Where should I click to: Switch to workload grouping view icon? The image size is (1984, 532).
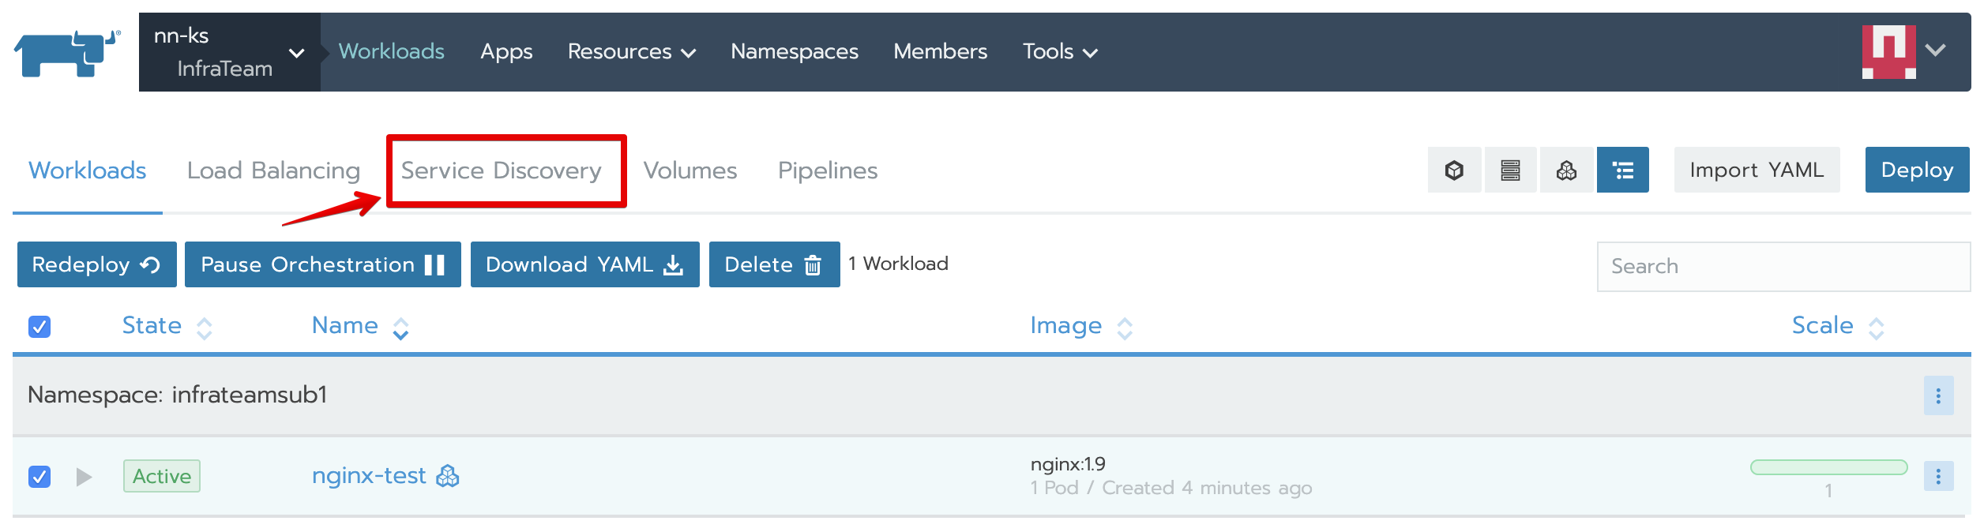click(1566, 170)
